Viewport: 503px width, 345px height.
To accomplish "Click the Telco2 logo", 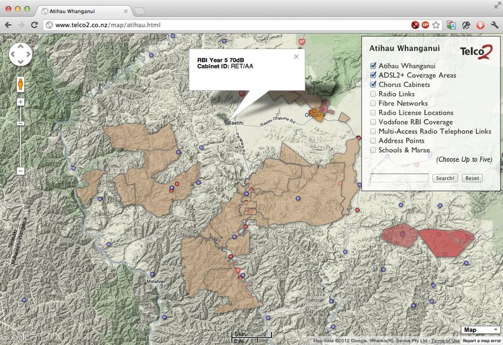I will tap(476, 52).
